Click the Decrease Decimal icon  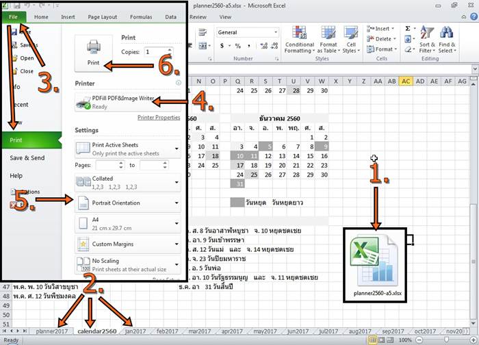tap(274, 46)
